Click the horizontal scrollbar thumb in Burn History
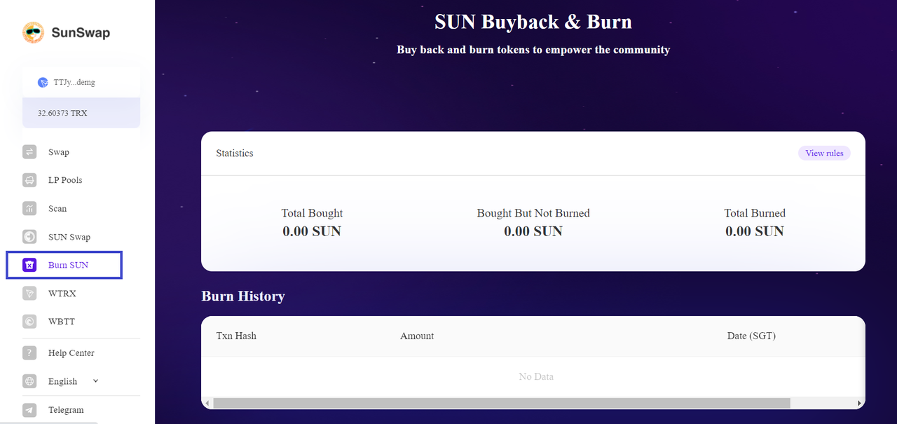The width and height of the screenshot is (897, 424). click(502, 403)
